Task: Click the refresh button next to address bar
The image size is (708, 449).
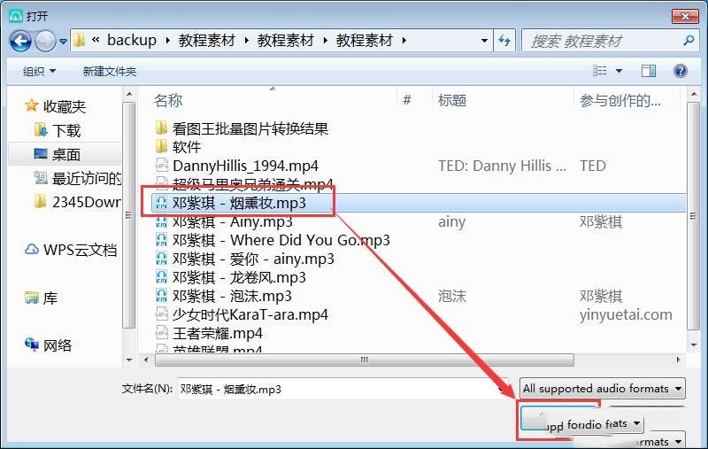Action: (x=504, y=41)
